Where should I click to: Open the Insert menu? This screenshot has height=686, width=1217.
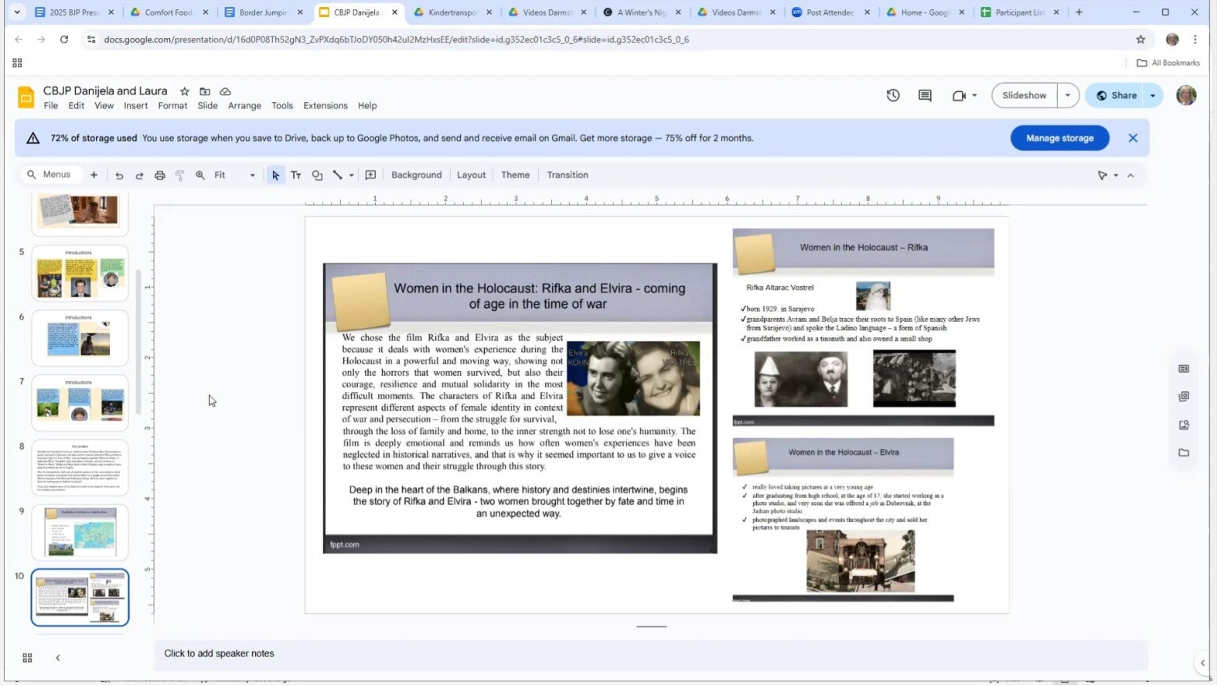coord(135,106)
